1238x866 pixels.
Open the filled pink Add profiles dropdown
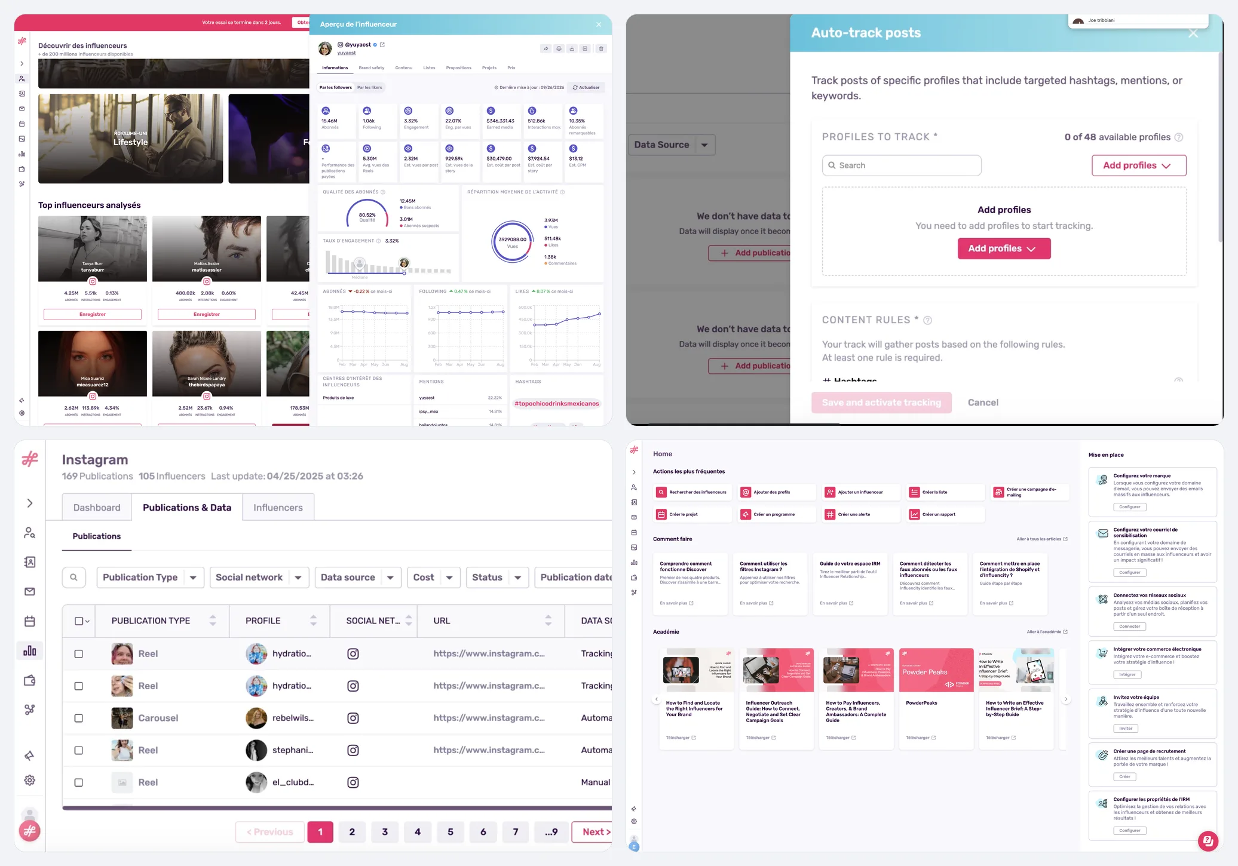[x=1004, y=248]
